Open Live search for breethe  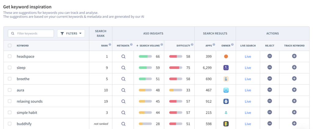248,79
